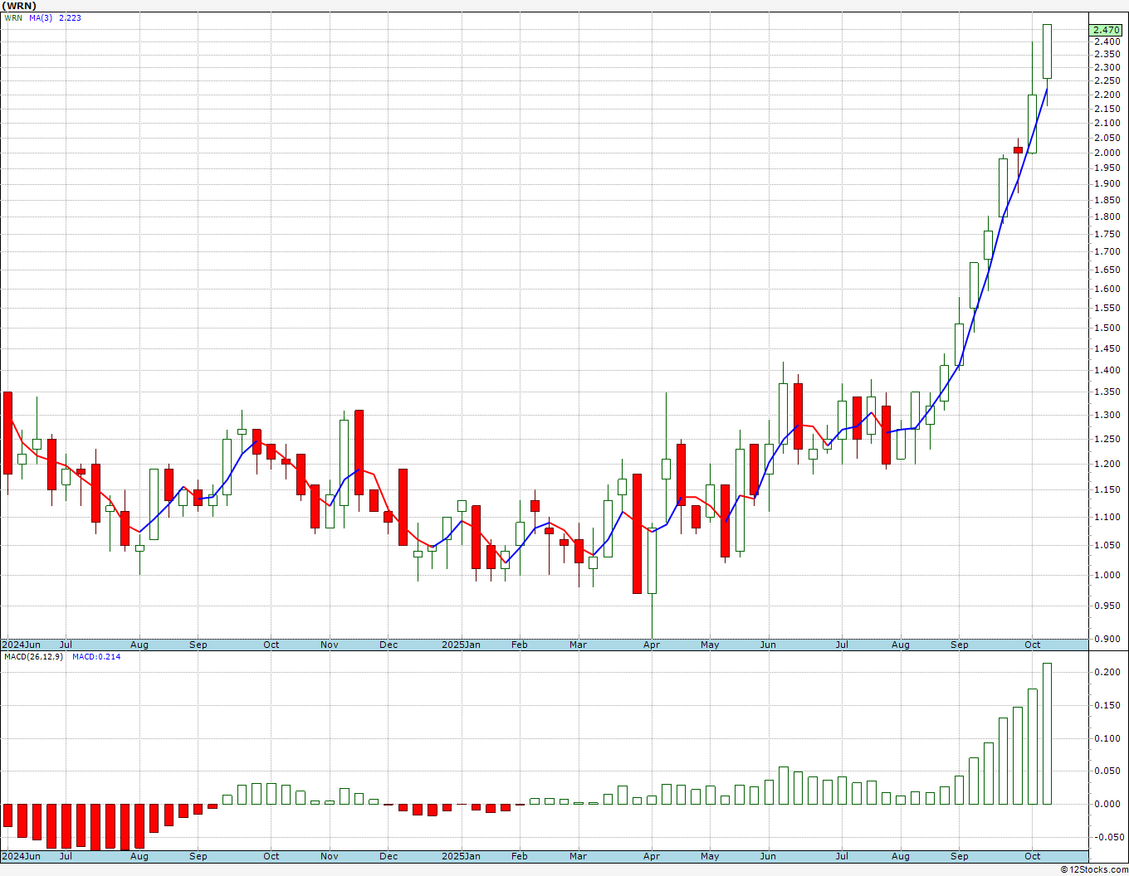Click the 1.650 price axis value
Image resolution: width=1129 pixels, height=876 pixels.
[1107, 270]
